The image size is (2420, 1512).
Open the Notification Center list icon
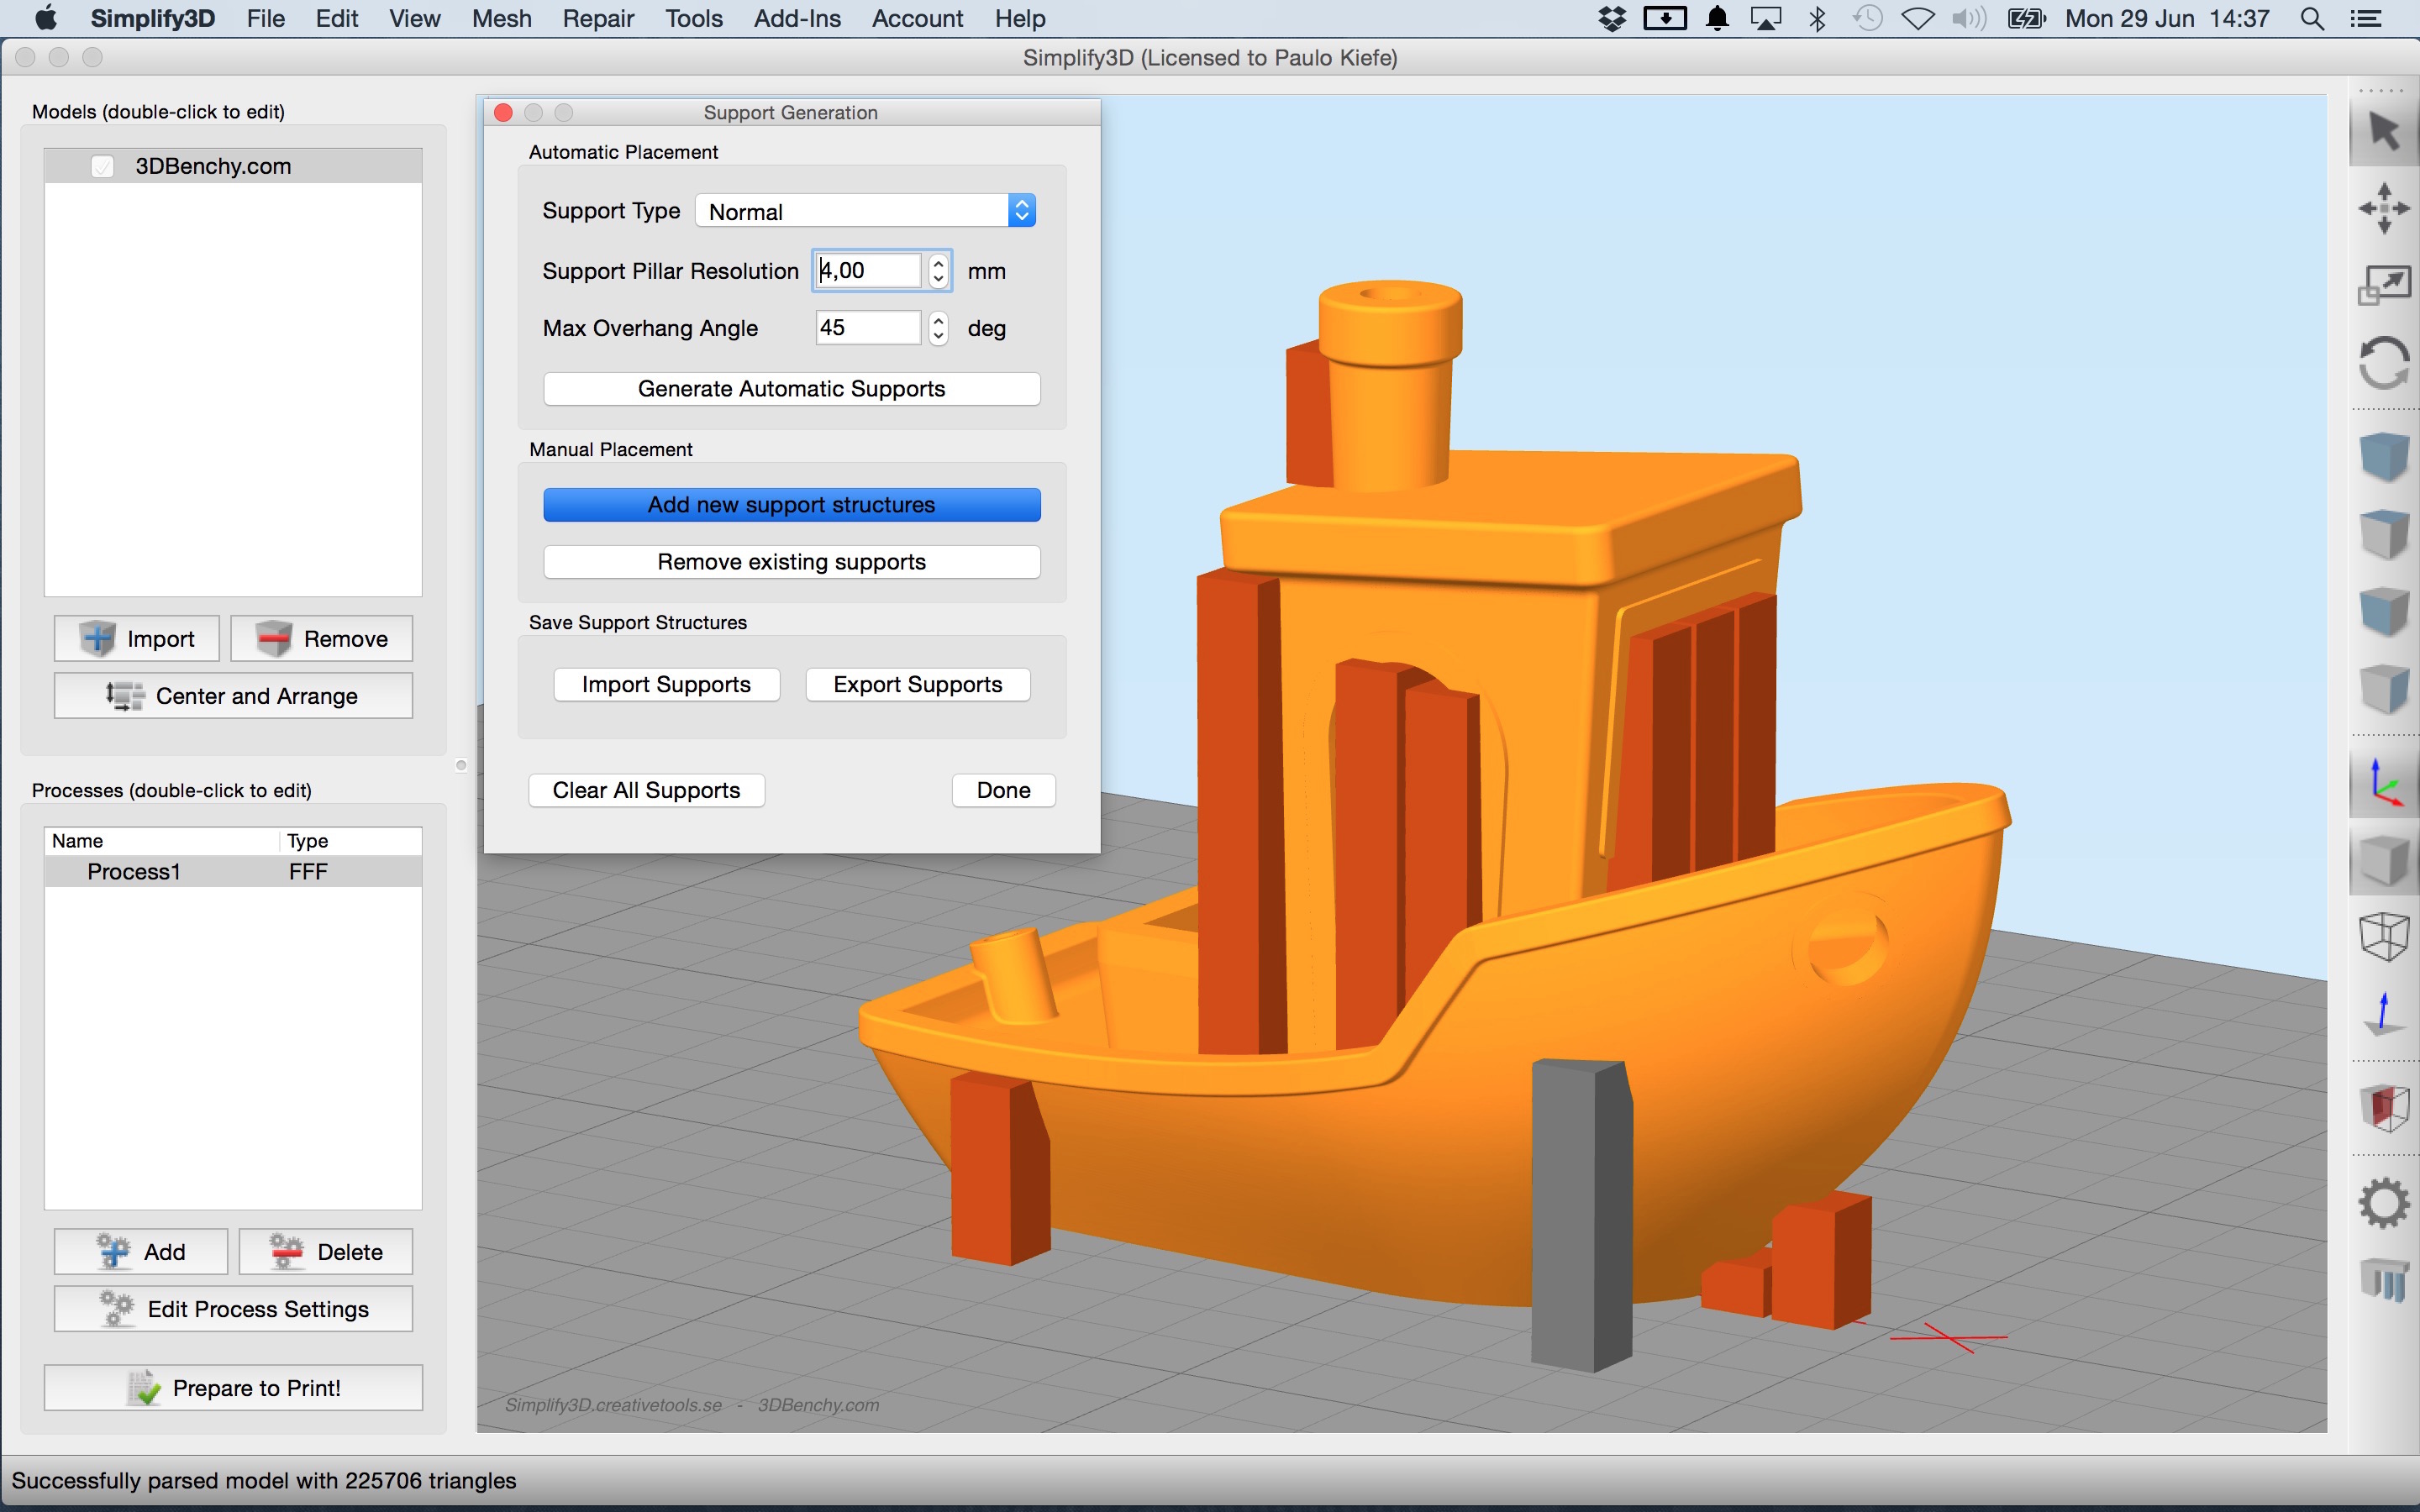click(x=2366, y=18)
